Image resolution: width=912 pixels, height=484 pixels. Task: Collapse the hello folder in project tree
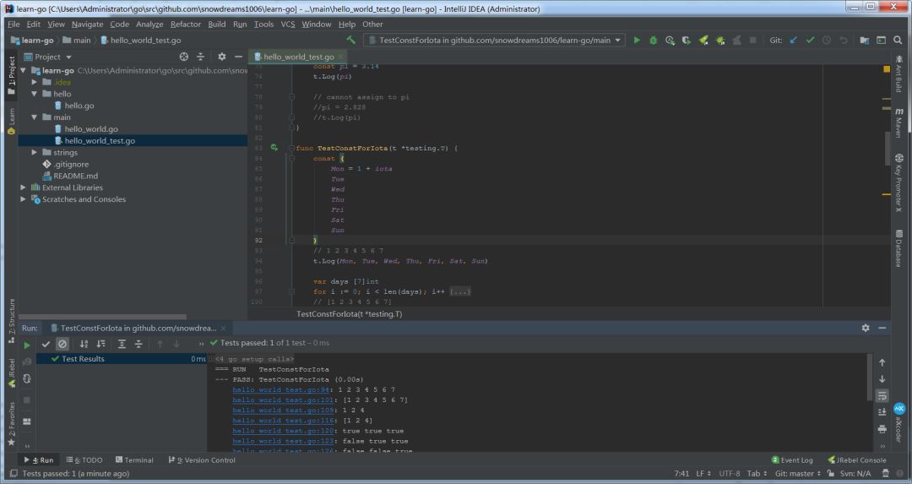tap(35, 94)
